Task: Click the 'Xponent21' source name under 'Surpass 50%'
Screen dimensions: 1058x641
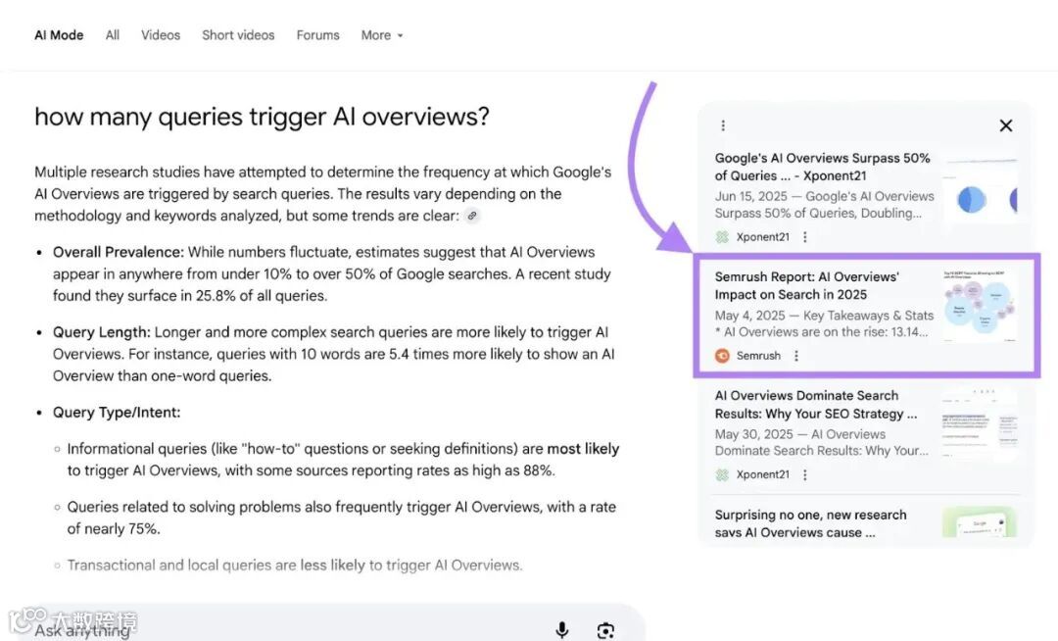Action: pyautogui.click(x=762, y=237)
